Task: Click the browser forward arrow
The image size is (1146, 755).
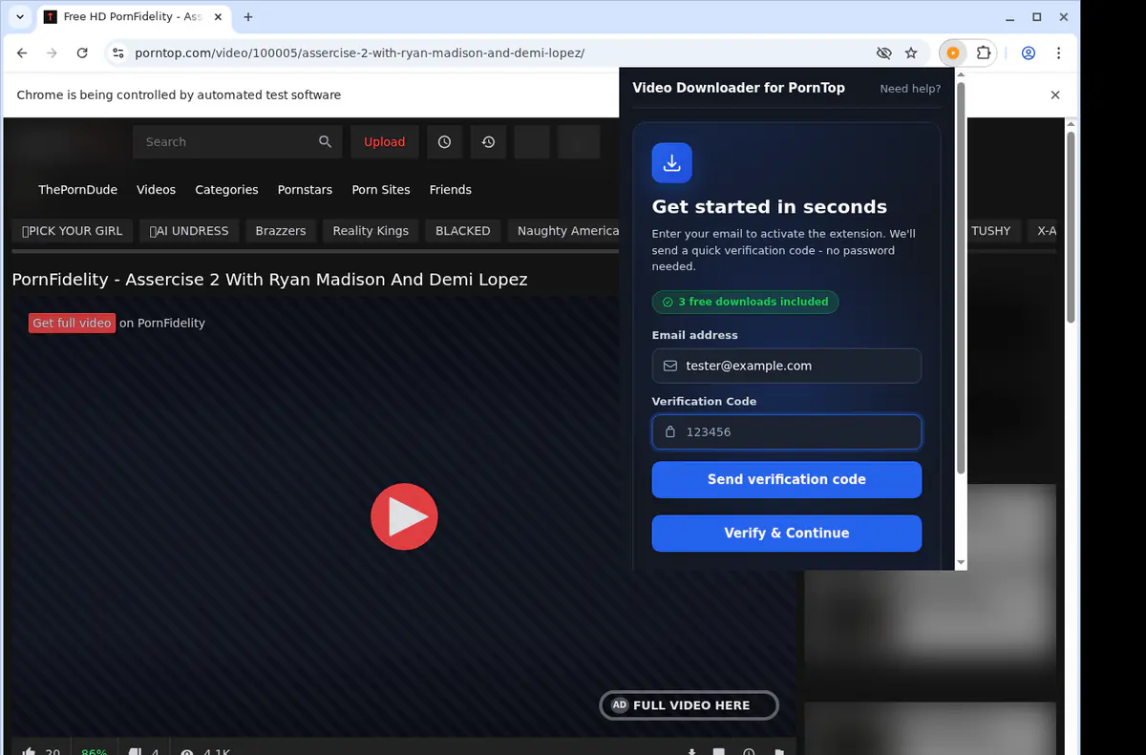Action: pos(53,53)
